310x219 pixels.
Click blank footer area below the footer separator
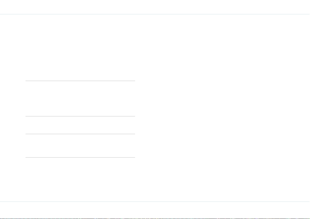[155, 210]
